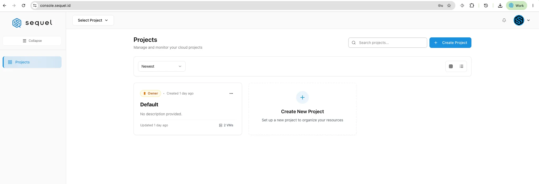Open the browser extensions puzzle icon

(x=472, y=6)
